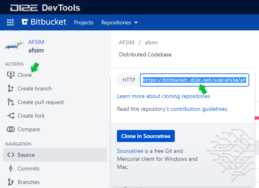
Task: Go to Branches in navigation
Action: (29, 182)
